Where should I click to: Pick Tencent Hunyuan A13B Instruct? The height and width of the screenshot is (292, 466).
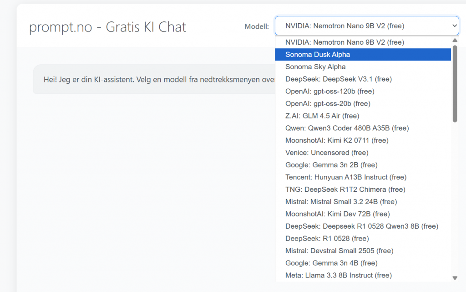[x=346, y=178]
